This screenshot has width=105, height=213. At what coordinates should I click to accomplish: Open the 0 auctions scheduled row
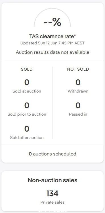(52, 154)
